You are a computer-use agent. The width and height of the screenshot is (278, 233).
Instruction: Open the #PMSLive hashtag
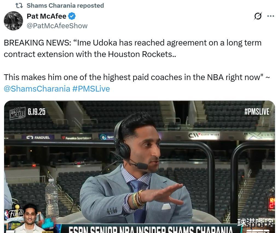pyautogui.click(x=91, y=89)
